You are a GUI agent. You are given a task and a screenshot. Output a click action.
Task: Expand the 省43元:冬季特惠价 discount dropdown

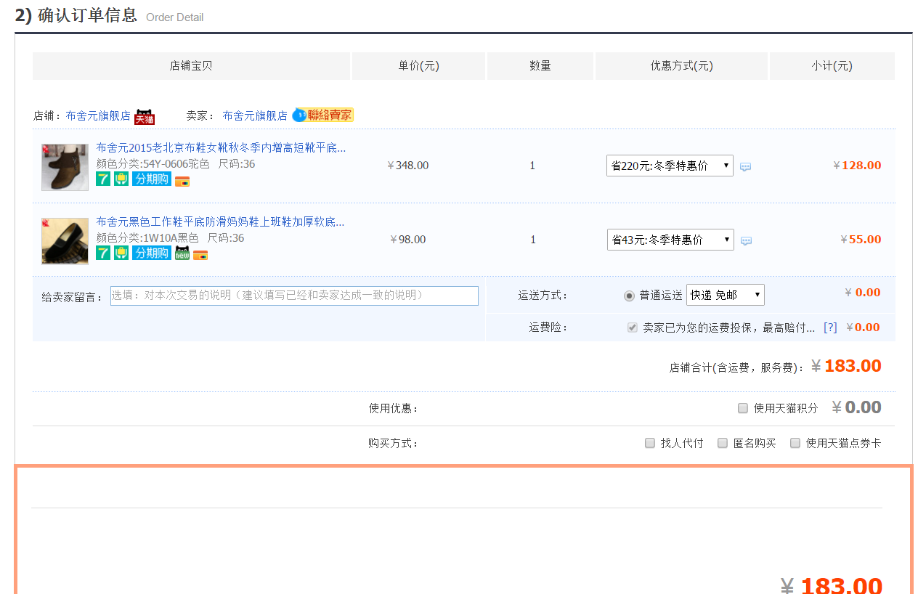point(670,240)
